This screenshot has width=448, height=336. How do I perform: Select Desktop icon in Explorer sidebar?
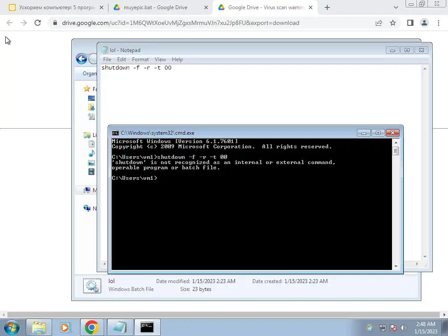91,98
